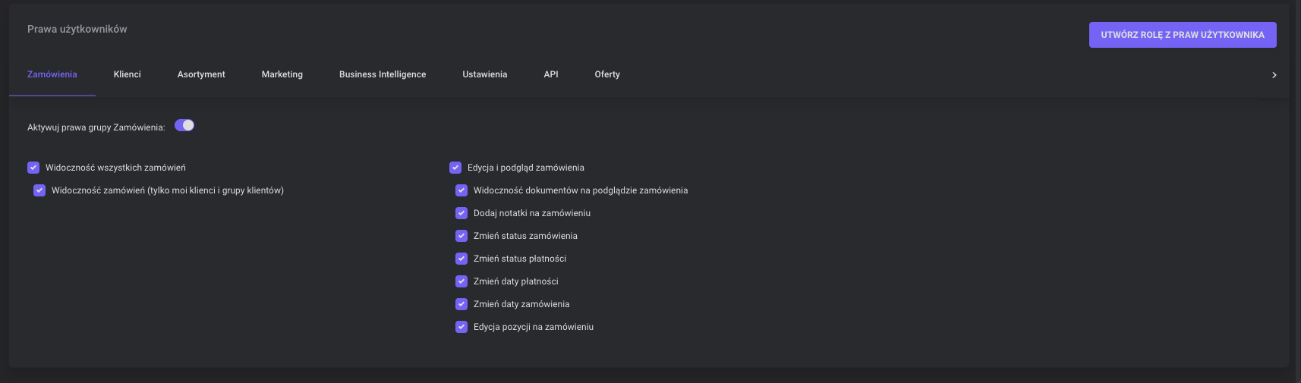This screenshot has height=383, width=1301.
Task: Disable Zmień daty zamówienia checkbox
Action: [x=461, y=304]
